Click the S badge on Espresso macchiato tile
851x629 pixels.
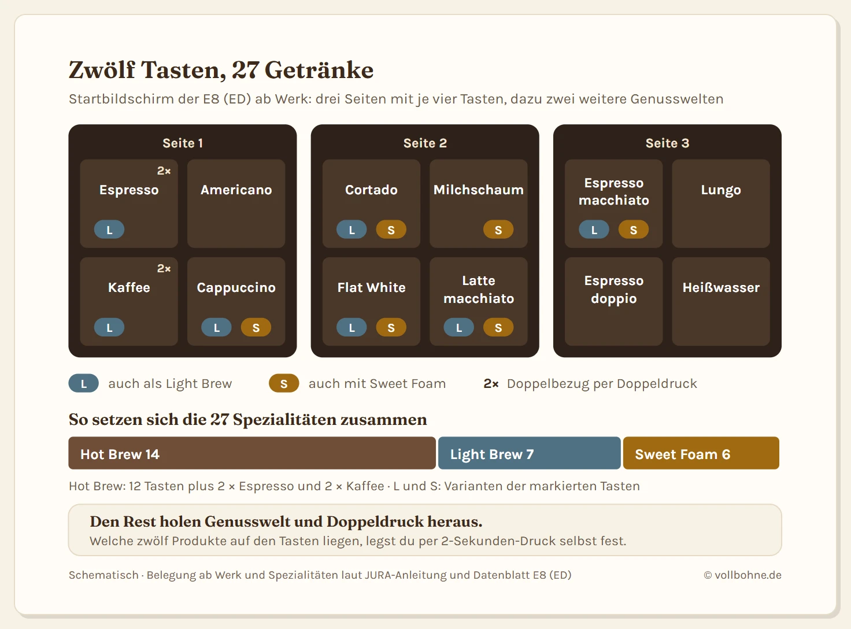pos(634,230)
